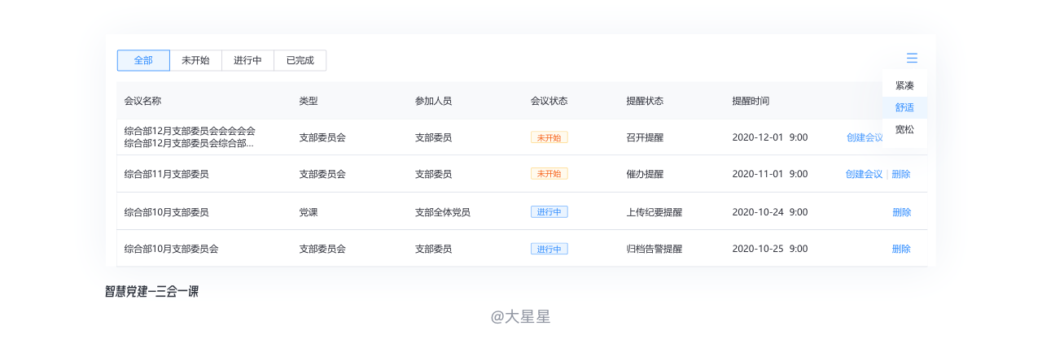Click the truncated 综合部12月 meeting name
Image resolution: width=1042 pixels, height=339 pixels.
(189, 143)
